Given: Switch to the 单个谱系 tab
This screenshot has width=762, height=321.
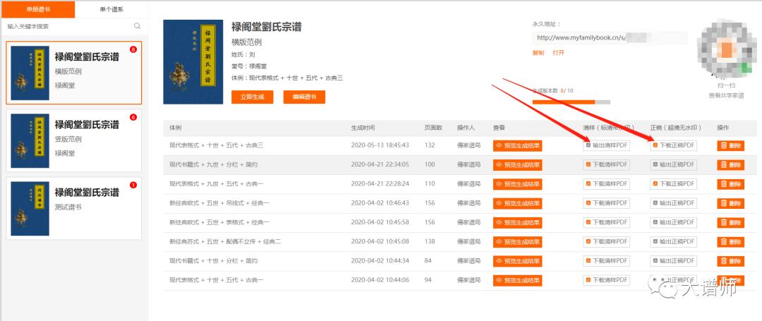Looking at the screenshot, I should pyautogui.click(x=111, y=9).
